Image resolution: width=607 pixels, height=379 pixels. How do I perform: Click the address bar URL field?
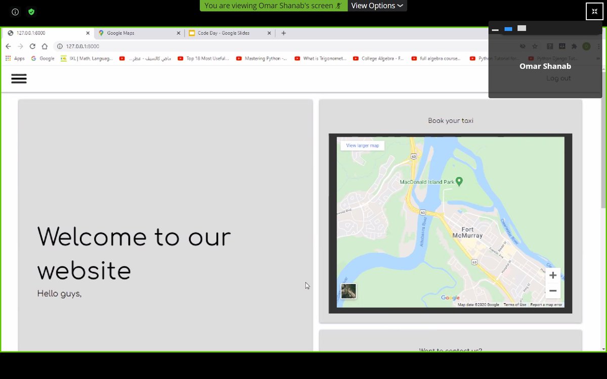(x=283, y=46)
